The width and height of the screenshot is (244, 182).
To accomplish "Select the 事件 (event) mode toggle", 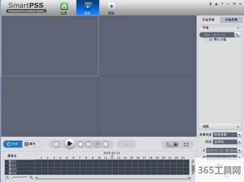I will point(30,144).
